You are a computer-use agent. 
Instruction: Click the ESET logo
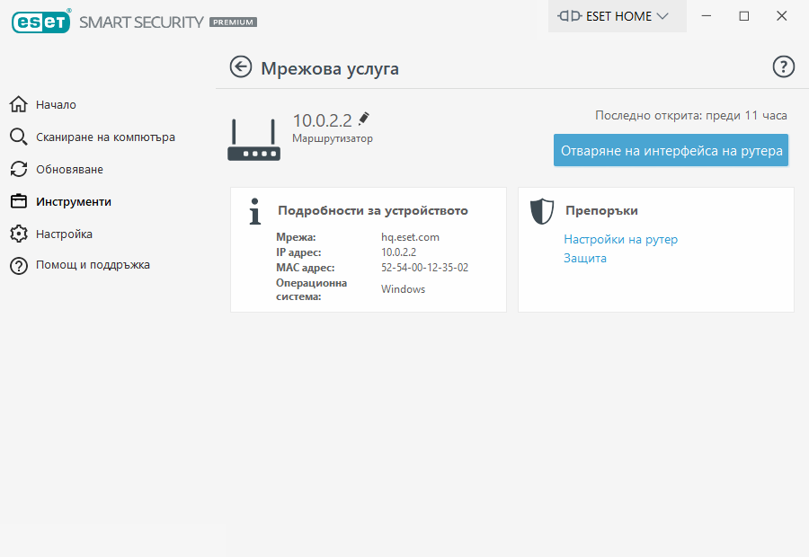(41, 22)
